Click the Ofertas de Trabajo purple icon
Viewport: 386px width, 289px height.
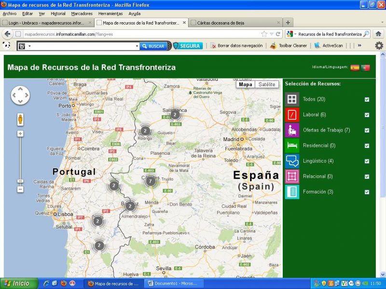[292, 130]
